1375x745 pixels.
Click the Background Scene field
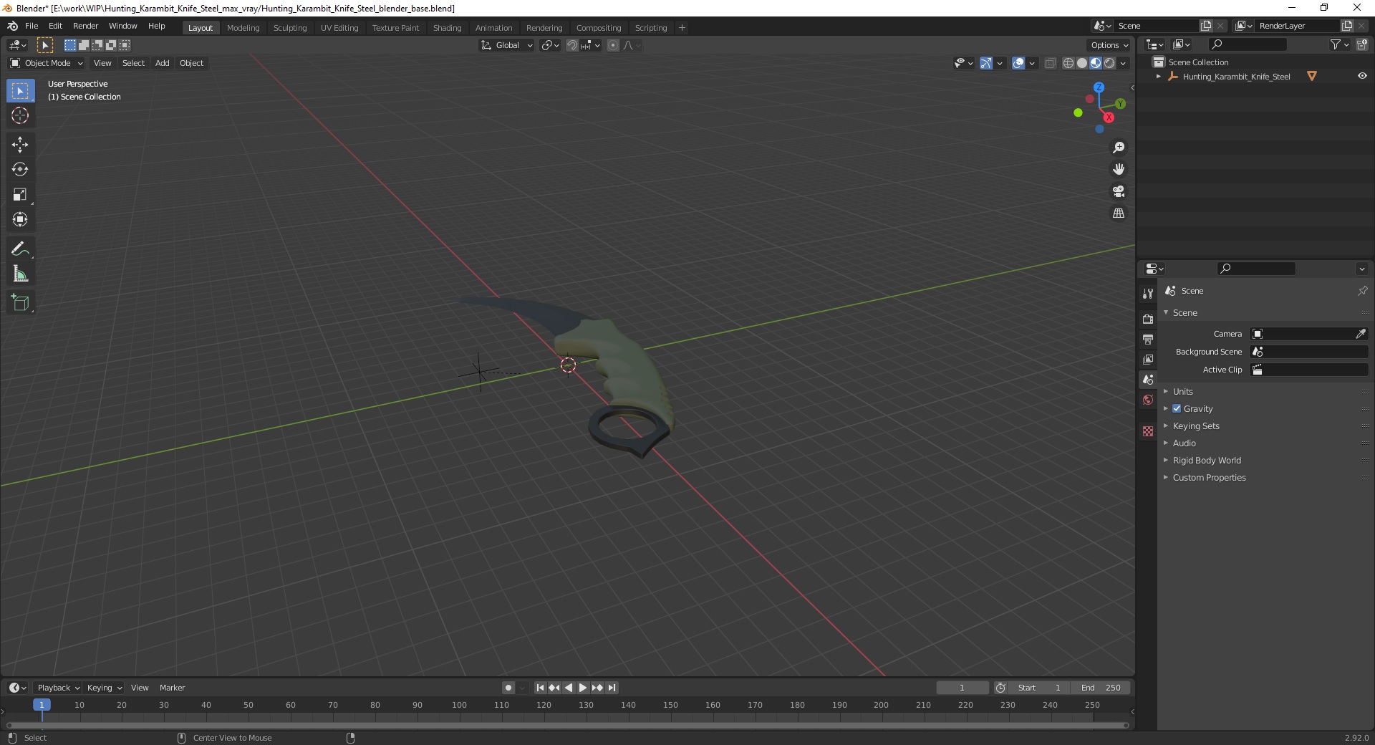click(x=1309, y=352)
